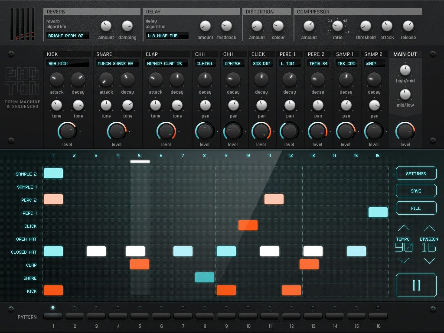This screenshot has width=444, height=333.
Task: Click the MAIN OUT level dial
Action: pyautogui.click(x=405, y=131)
